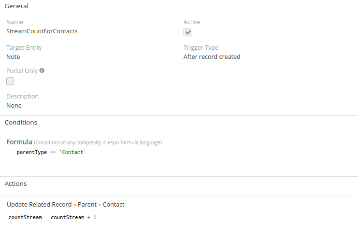Toggle the Active checkbox
The image size is (358, 238).
[x=187, y=32]
